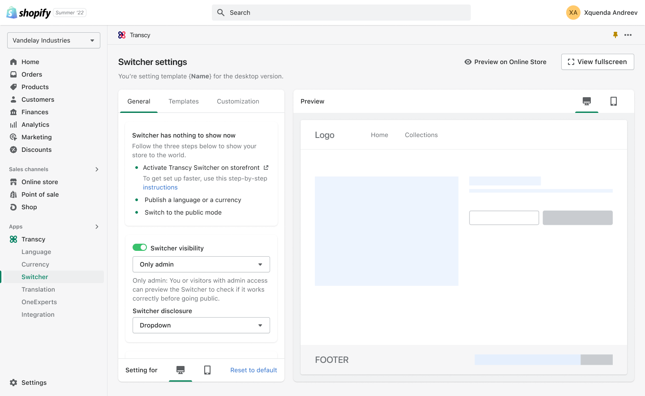
Task: Click the Discounts badge icon
Action: 13,150
